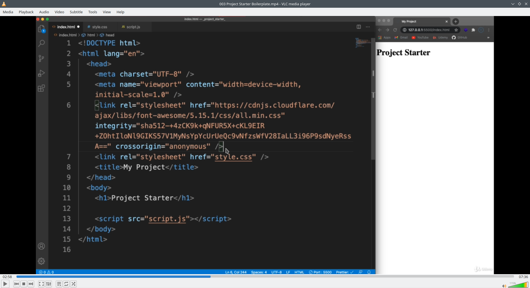Click script.js link in code
530x288 pixels.
click(x=167, y=219)
